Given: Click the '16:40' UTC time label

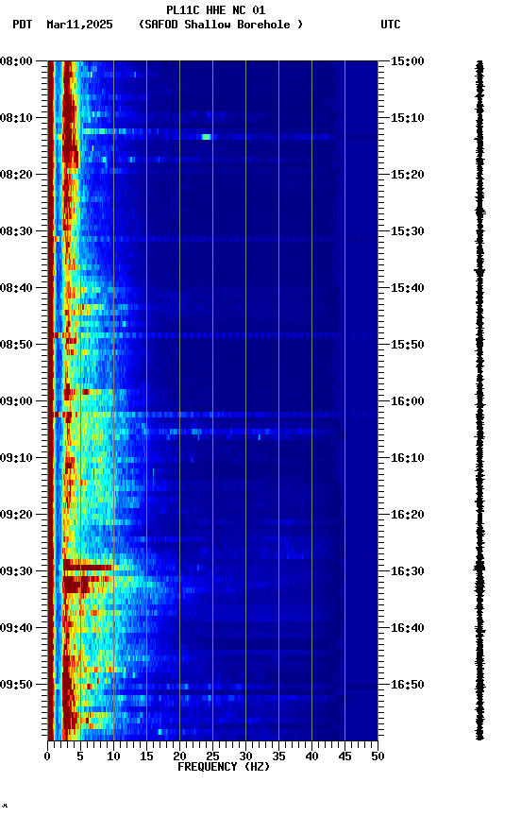Looking at the screenshot, I should click(x=407, y=628).
